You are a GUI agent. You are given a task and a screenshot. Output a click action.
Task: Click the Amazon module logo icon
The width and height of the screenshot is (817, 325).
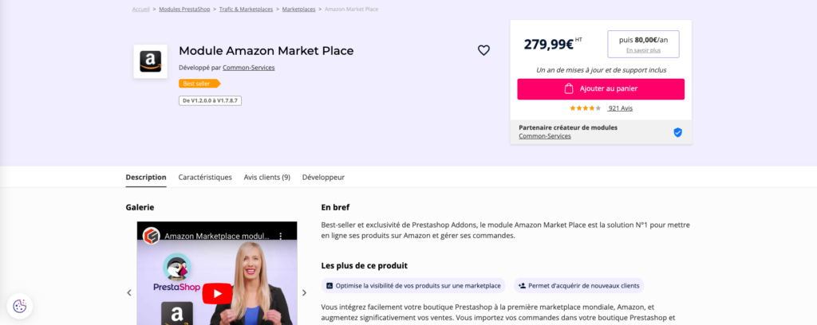click(x=150, y=61)
